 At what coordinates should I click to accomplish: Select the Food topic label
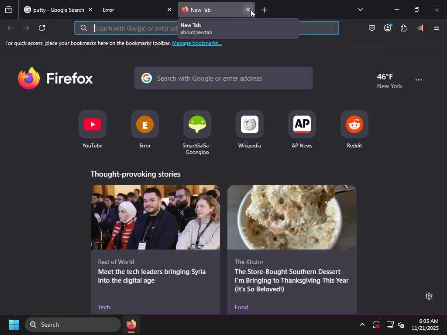tap(241, 307)
